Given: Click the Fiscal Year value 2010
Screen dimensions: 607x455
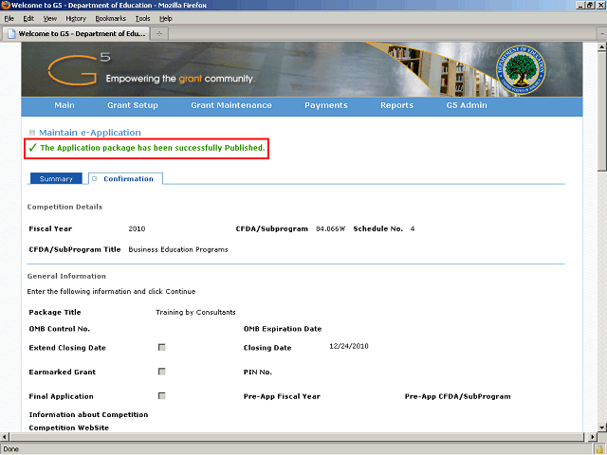Looking at the screenshot, I should [137, 228].
